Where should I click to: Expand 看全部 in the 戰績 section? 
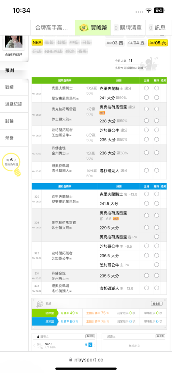[157, 304]
